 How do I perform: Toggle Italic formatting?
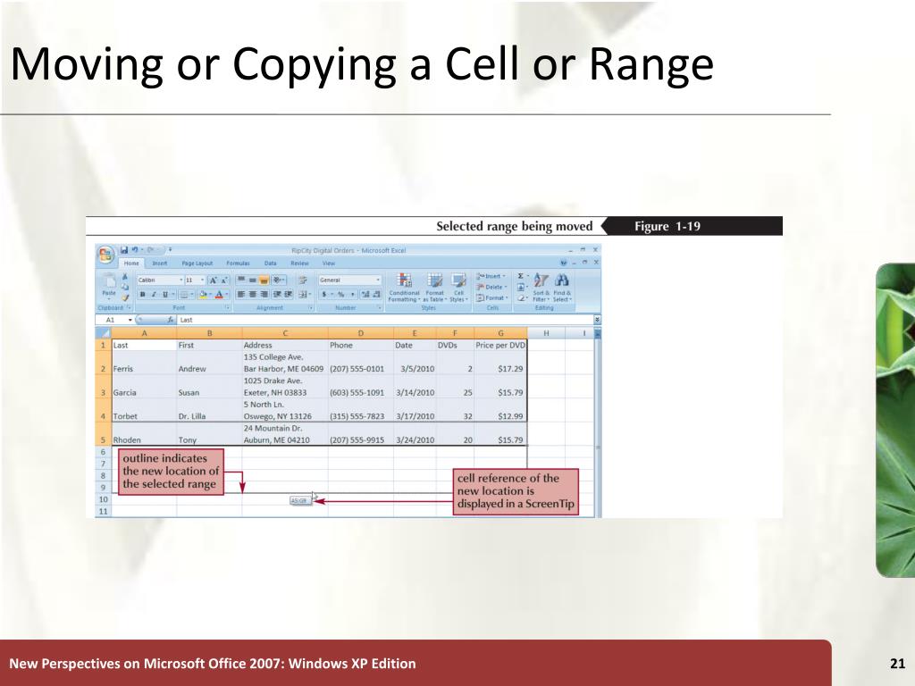(154, 295)
